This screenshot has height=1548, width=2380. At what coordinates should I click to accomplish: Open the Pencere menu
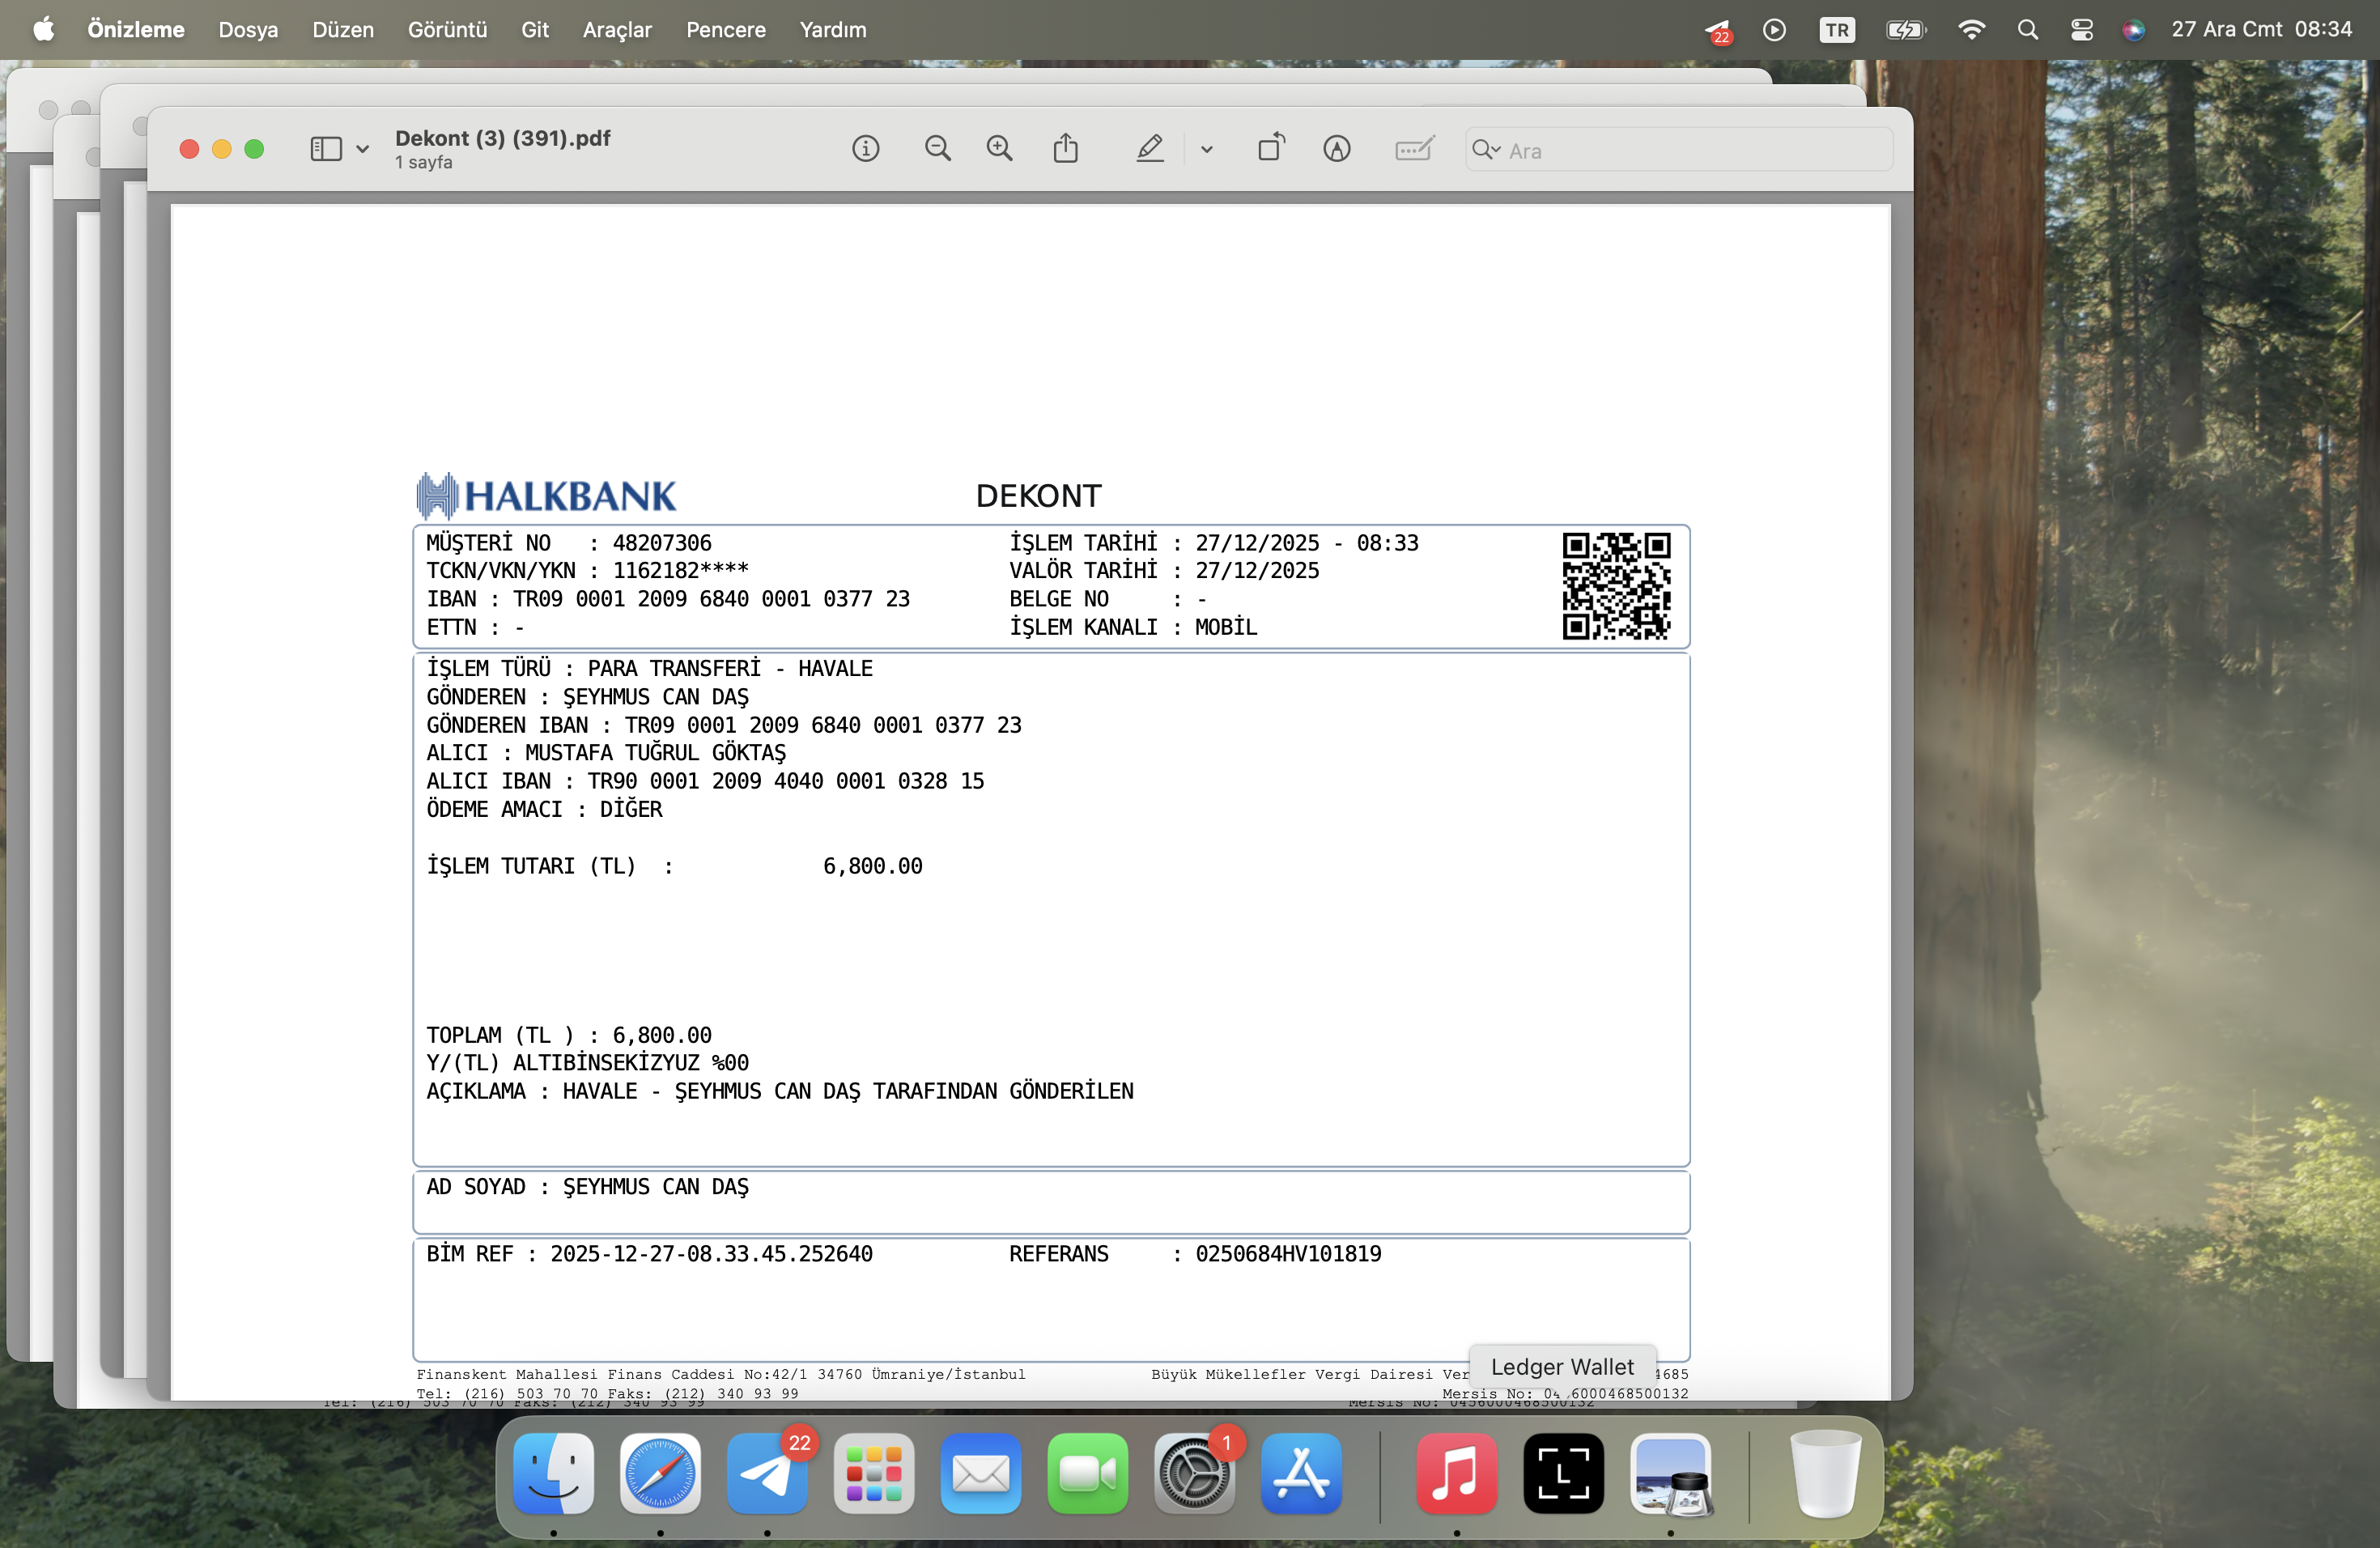tap(726, 30)
